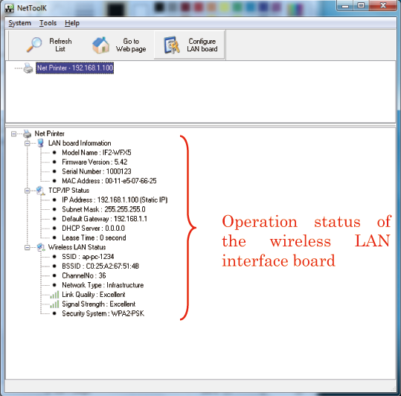Click the Go to Web page house icon
This screenshot has height=396, width=401.
100,45
